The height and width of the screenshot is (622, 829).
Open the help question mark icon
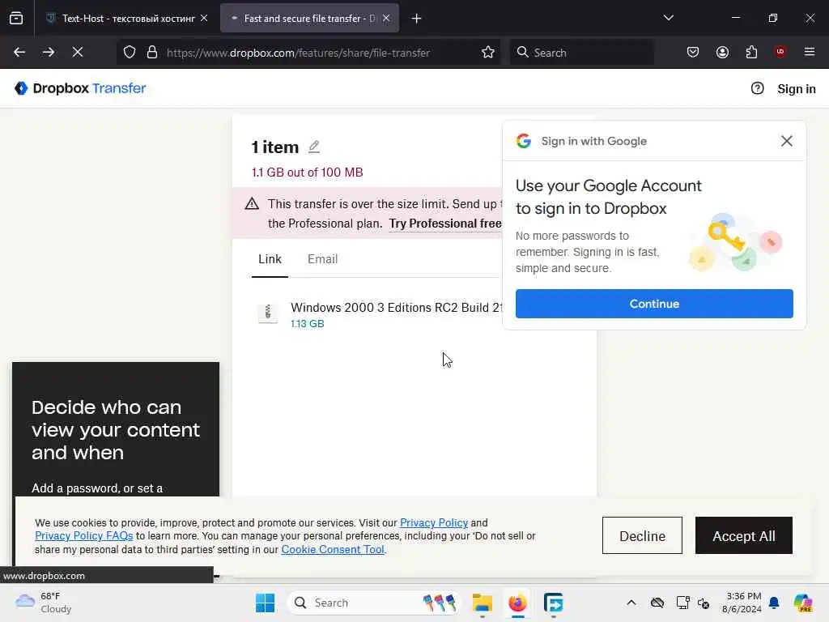pyautogui.click(x=757, y=88)
